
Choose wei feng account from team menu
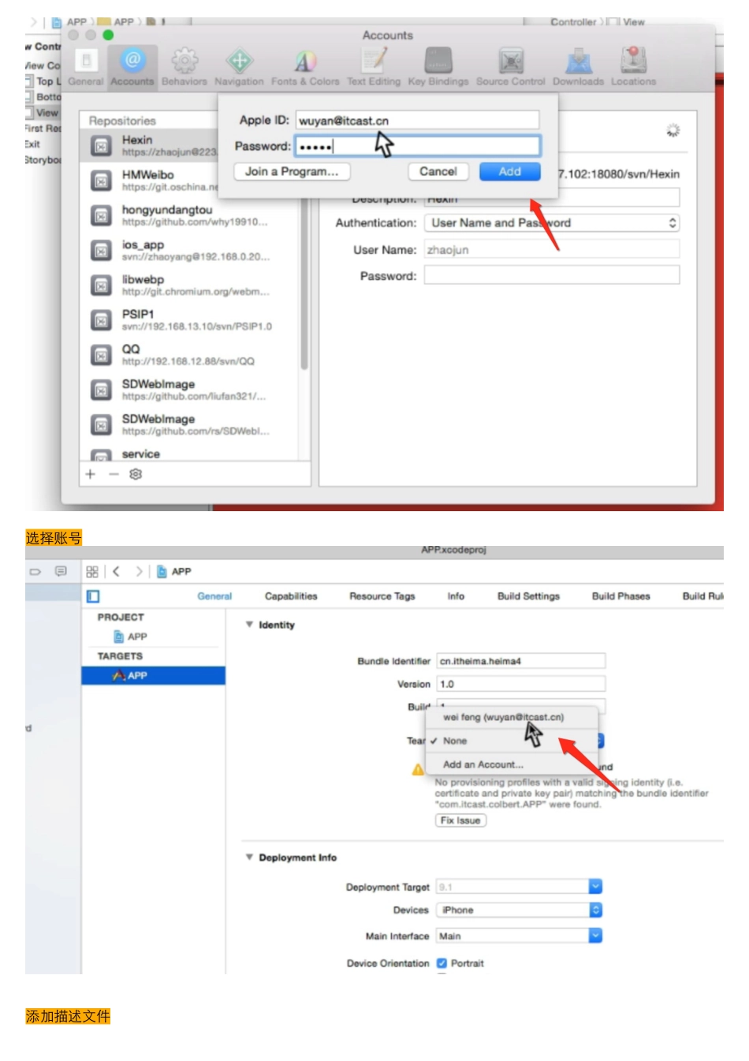[503, 718]
